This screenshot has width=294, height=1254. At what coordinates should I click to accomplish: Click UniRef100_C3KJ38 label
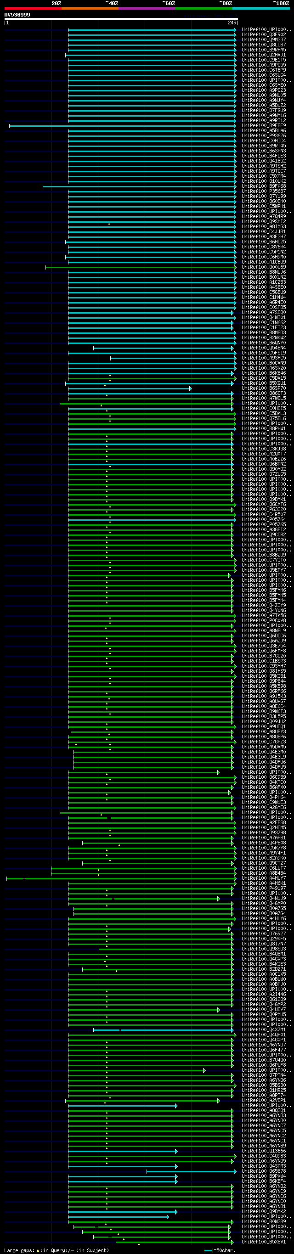pyautogui.click(x=264, y=449)
